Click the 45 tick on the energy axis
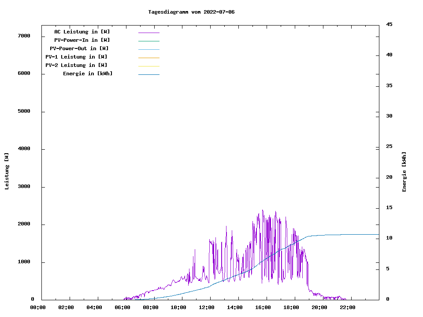Screen dimensions: 423x317 [x=390, y=24]
